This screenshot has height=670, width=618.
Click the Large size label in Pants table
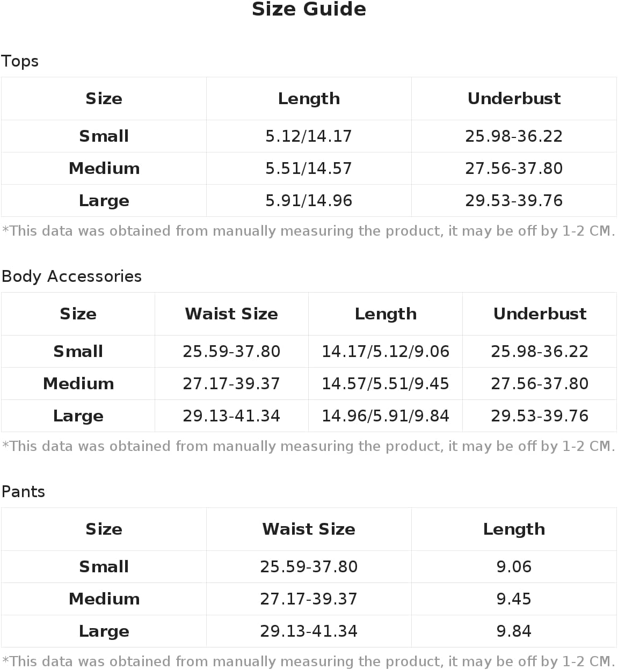(x=104, y=631)
